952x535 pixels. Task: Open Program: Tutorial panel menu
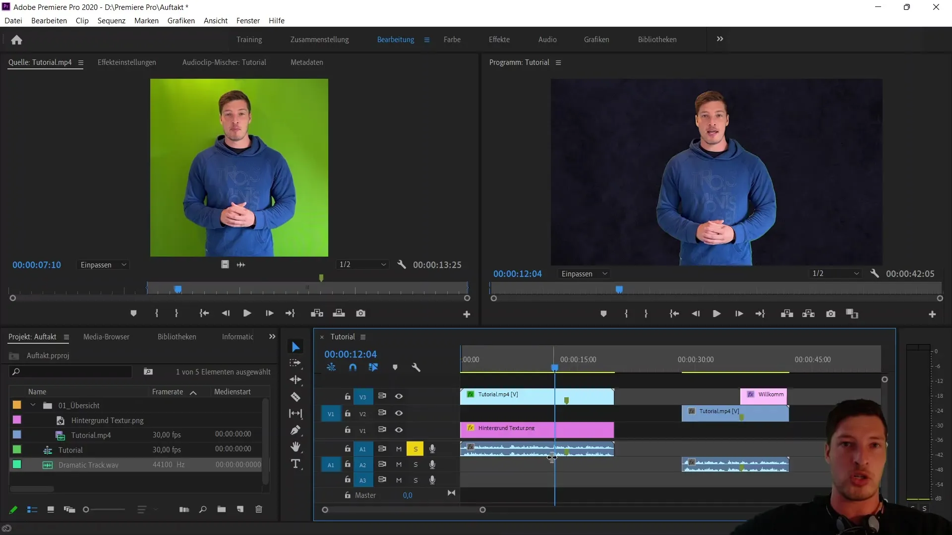(x=558, y=63)
